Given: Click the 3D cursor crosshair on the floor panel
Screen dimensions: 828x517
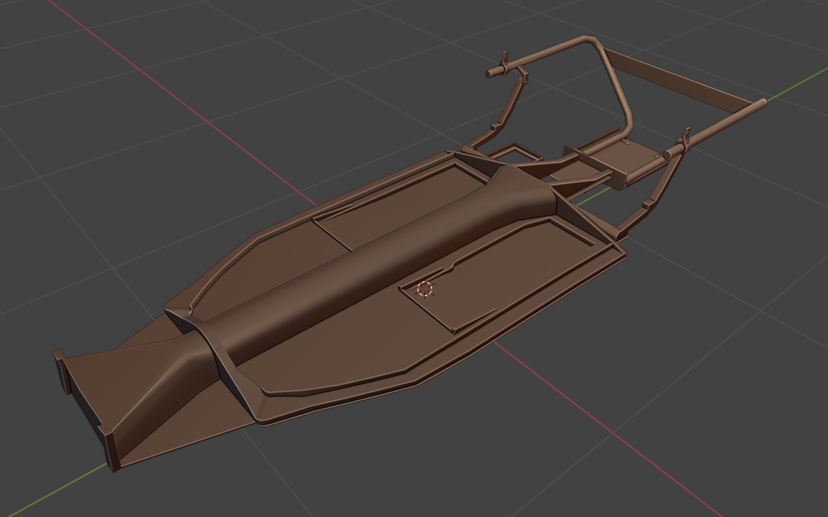Looking at the screenshot, I should 425,289.
